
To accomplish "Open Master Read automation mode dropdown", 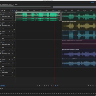I will [7, 76].
